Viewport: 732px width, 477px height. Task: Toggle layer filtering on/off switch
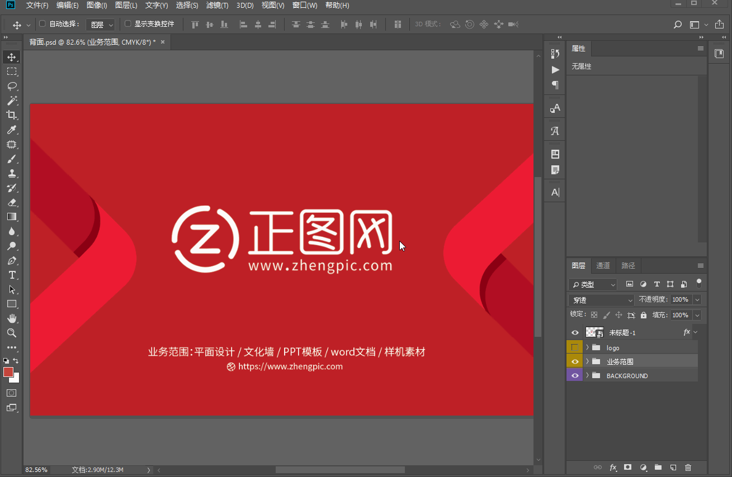coord(698,283)
